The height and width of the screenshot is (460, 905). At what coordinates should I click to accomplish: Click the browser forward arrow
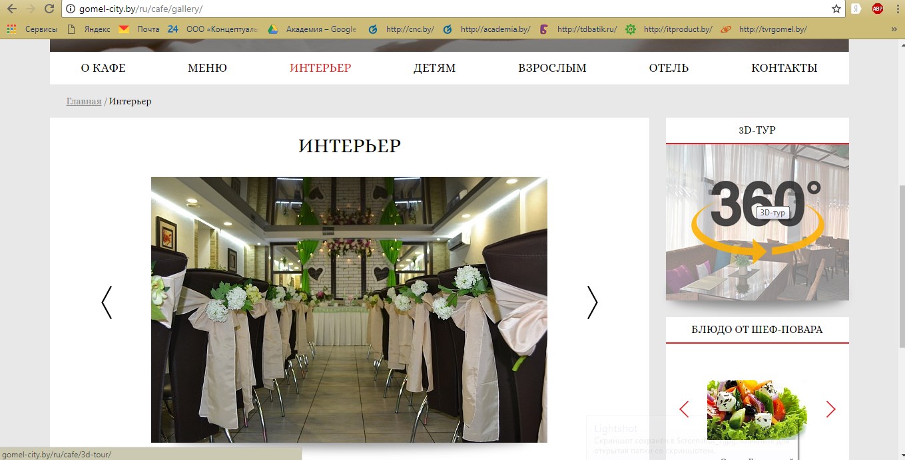[x=30, y=9]
